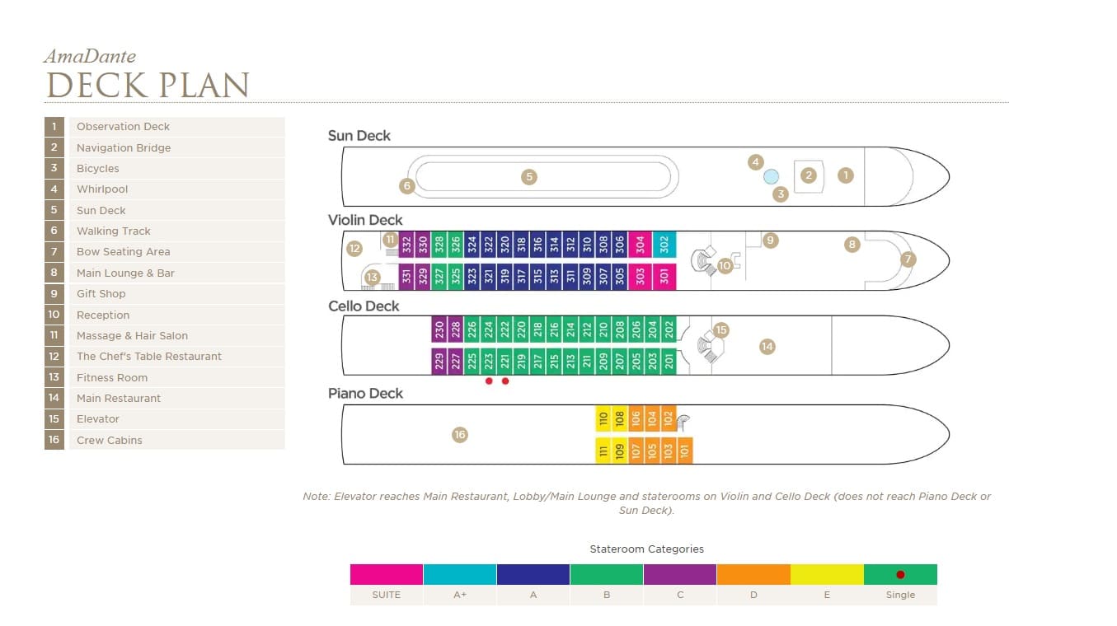Pick the green B category swatch

coord(607,574)
